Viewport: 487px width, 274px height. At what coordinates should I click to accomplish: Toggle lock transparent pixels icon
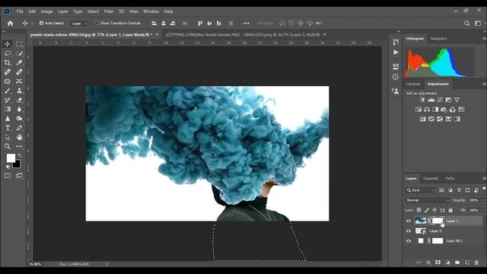pos(419,210)
